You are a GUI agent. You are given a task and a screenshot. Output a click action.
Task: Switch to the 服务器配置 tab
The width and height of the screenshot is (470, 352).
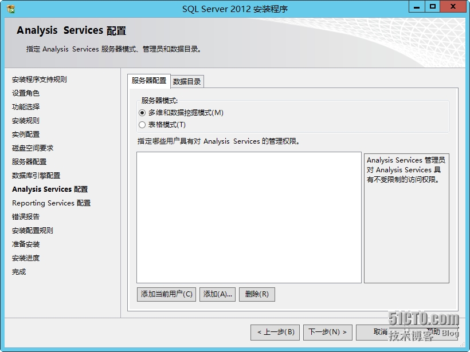pyautogui.click(x=149, y=81)
